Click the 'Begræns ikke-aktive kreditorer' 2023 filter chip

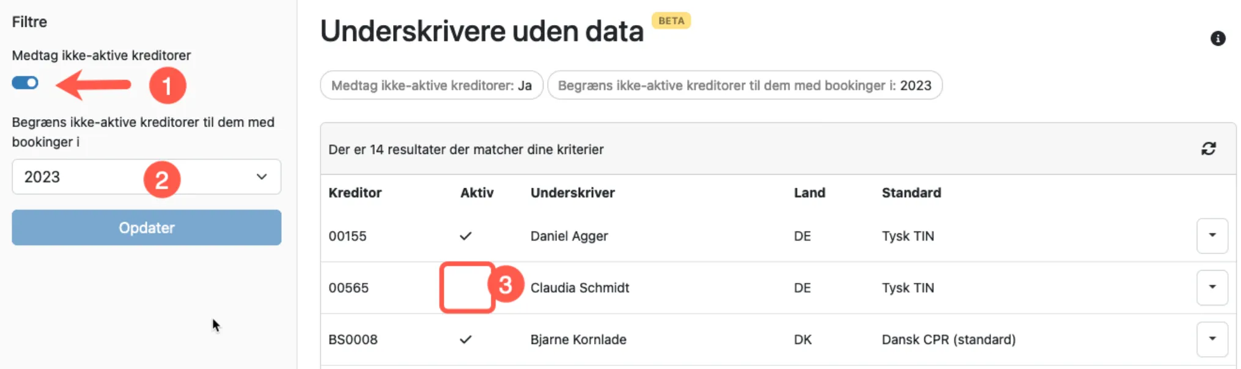pos(745,85)
